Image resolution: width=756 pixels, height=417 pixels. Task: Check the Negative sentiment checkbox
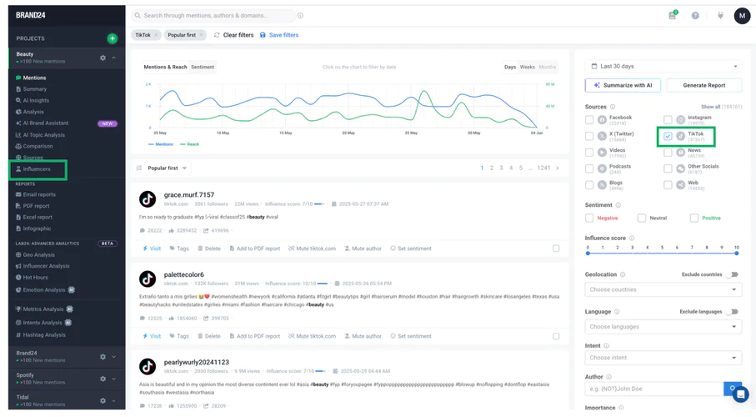589,219
